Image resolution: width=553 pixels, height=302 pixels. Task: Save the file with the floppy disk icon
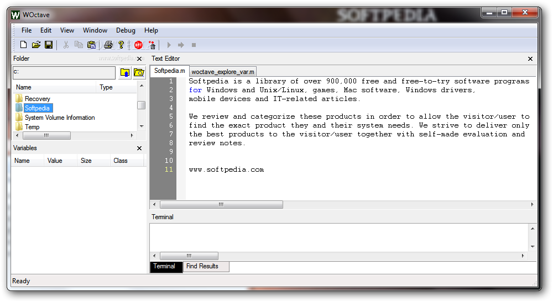point(49,45)
